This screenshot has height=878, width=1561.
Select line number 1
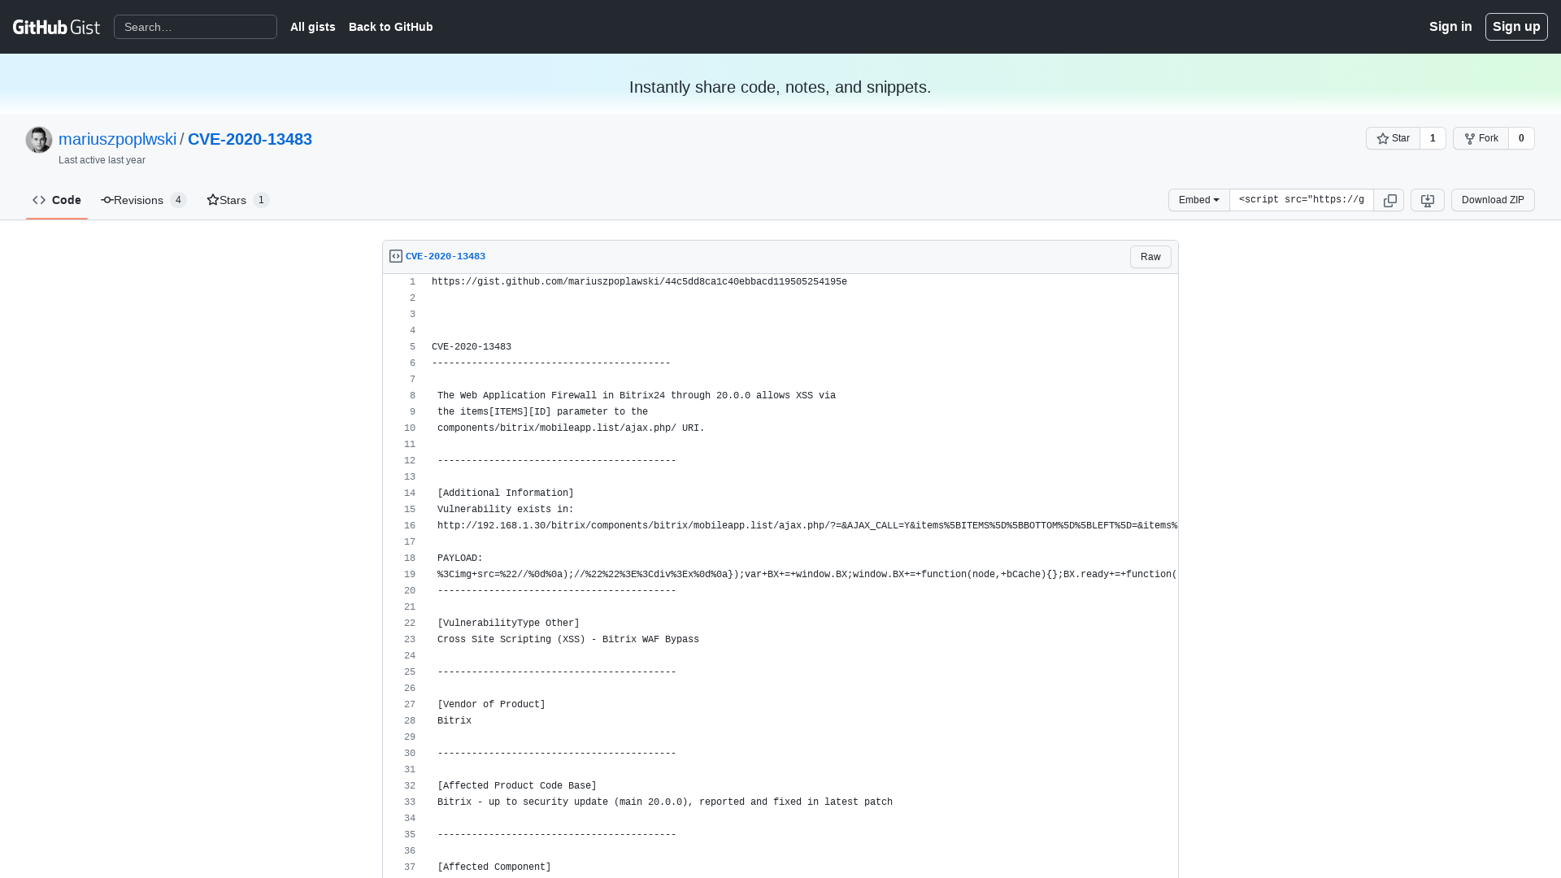coord(403,282)
